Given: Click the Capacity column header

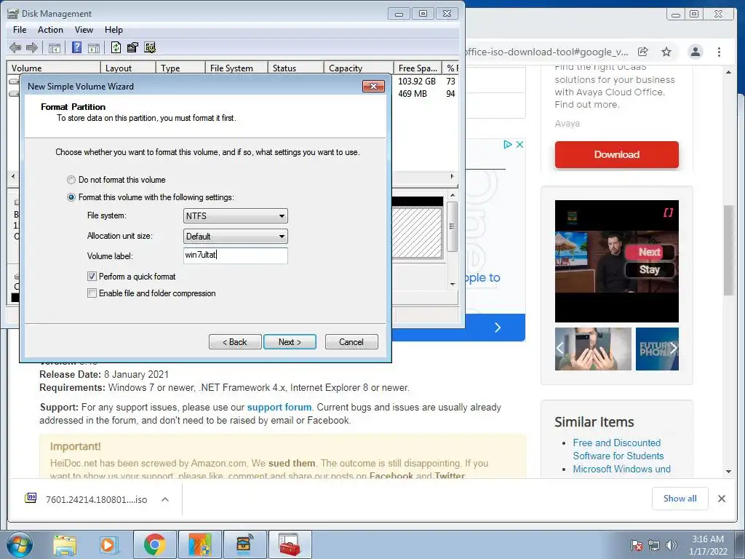Looking at the screenshot, I should (359, 68).
